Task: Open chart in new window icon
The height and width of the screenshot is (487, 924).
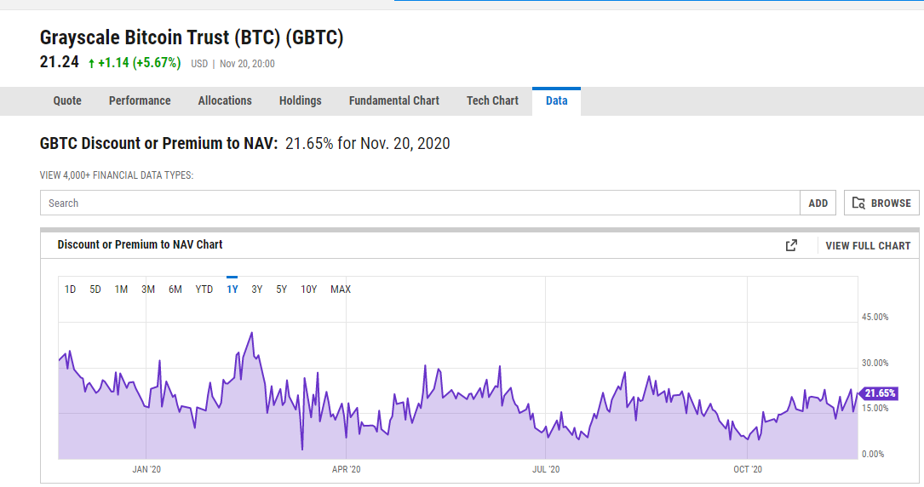Action: (791, 245)
